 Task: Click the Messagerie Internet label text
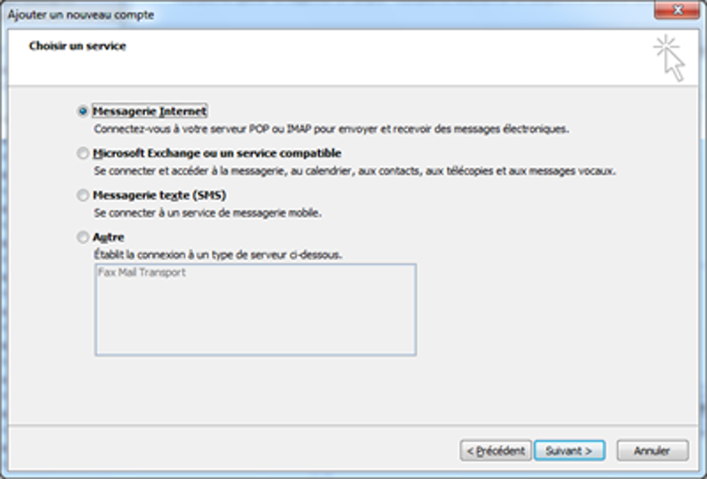point(149,112)
